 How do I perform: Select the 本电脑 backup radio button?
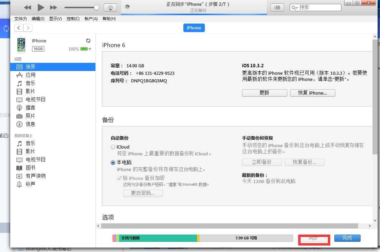(113, 163)
